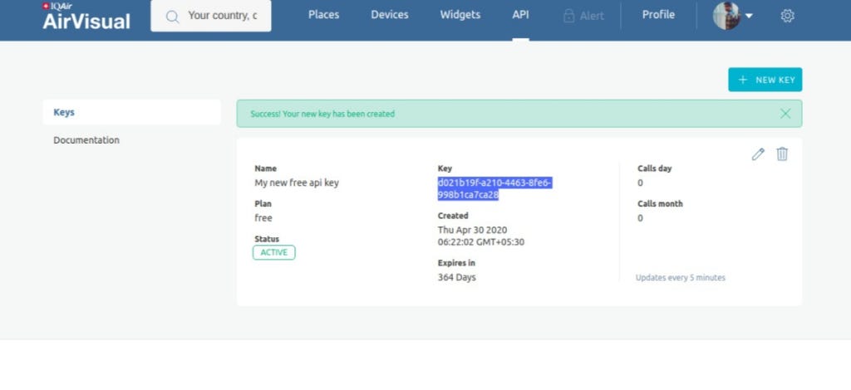Open settings via gear icon
Image resolution: width=851 pixels, height=390 pixels.
(788, 16)
